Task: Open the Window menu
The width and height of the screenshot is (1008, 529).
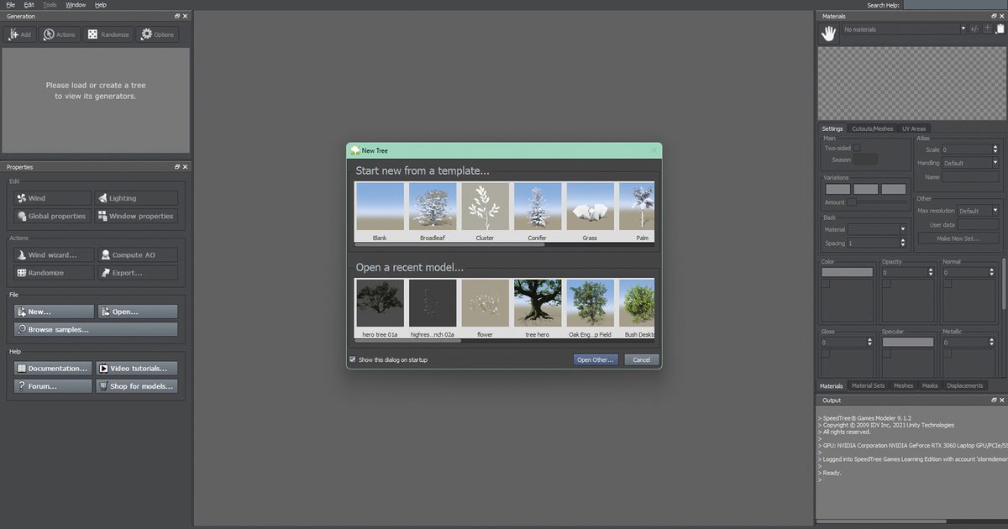Action: [76, 4]
